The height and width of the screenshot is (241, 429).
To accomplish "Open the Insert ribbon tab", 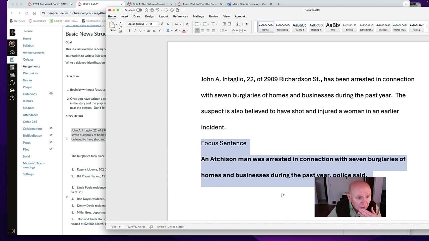I will click(x=124, y=16).
